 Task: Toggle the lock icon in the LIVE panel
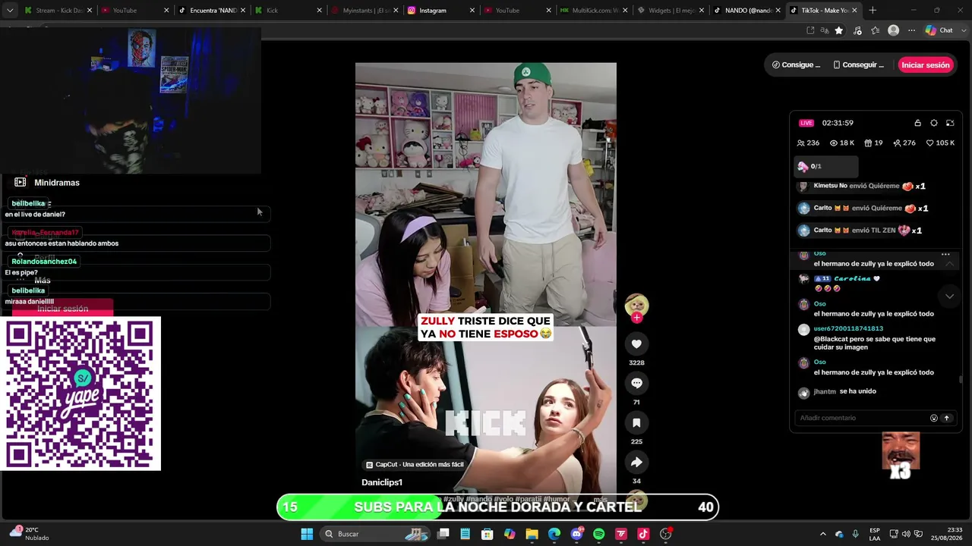[917, 123]
